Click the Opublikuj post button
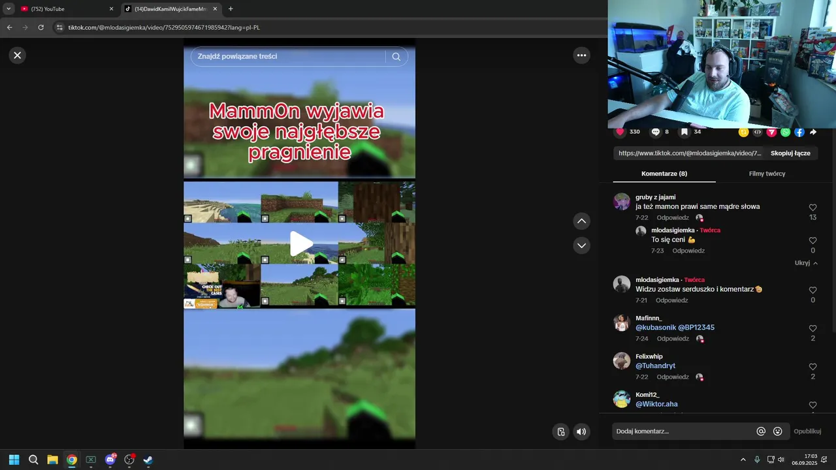836x470 pixels. [x=807, y=431]
